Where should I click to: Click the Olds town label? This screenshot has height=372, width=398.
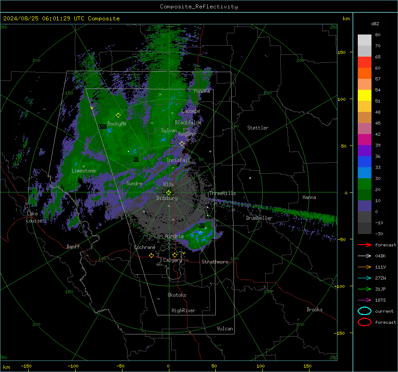168,184
